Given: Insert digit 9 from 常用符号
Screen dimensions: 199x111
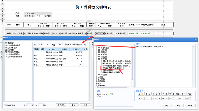Looking at the screenshot, I should [x=170, y=94].
